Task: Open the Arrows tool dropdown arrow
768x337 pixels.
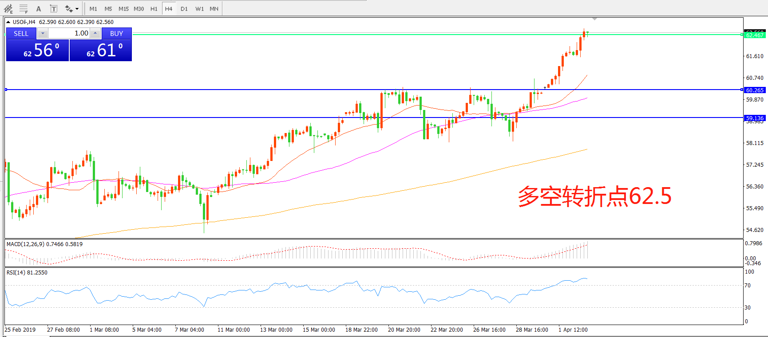Action: coord(77,8)
